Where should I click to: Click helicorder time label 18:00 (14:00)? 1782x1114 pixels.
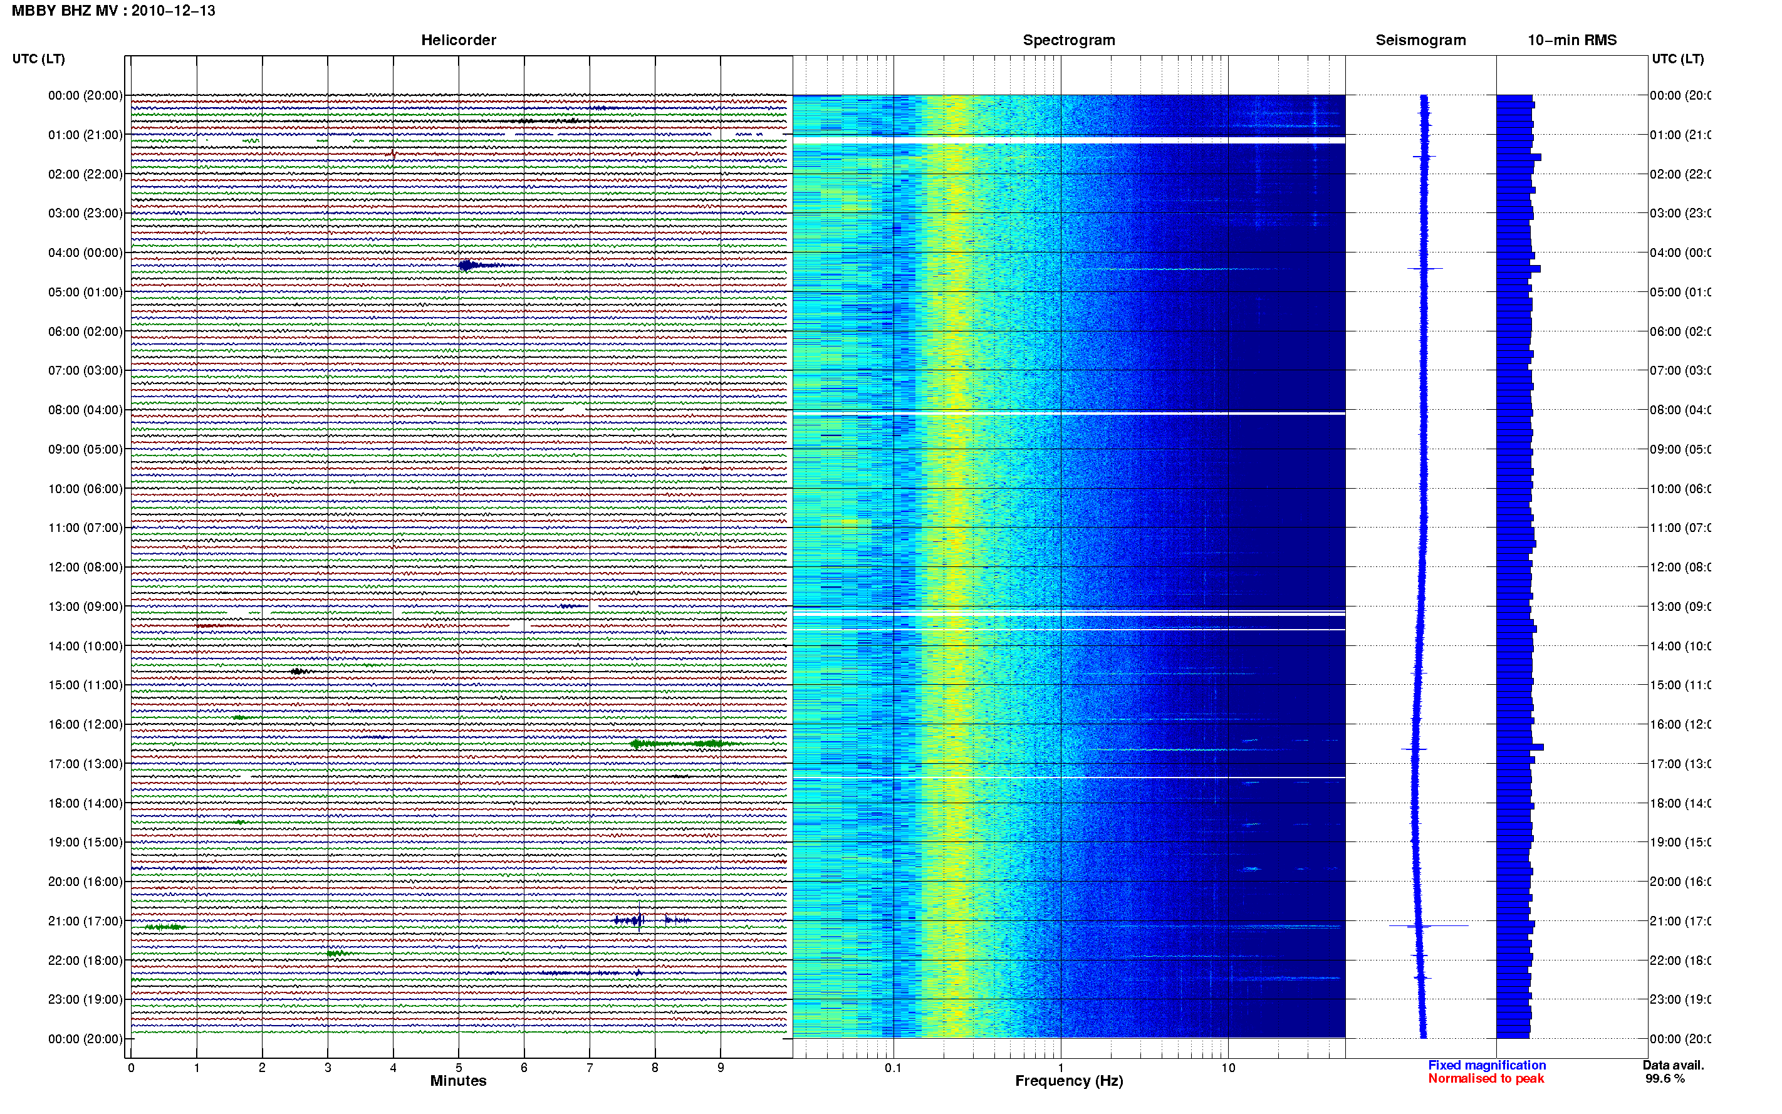click(85, 803)
